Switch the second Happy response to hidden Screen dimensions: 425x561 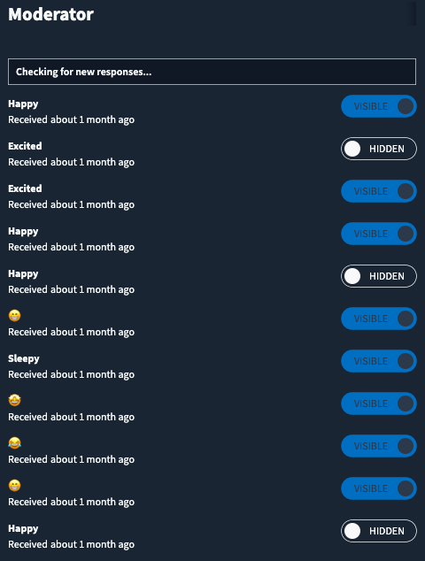[379, 234]
